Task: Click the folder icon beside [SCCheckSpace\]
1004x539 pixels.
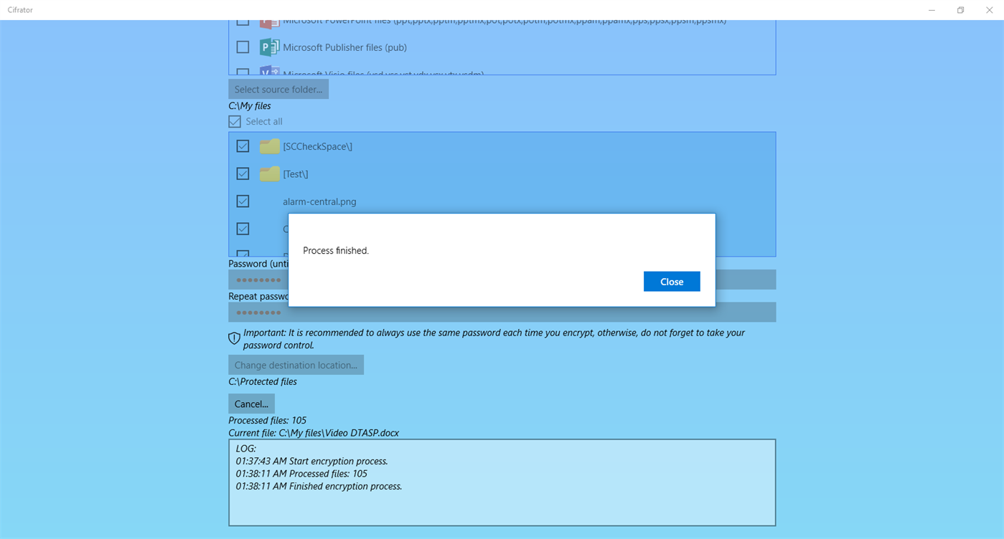Action: tap(268, 146)
